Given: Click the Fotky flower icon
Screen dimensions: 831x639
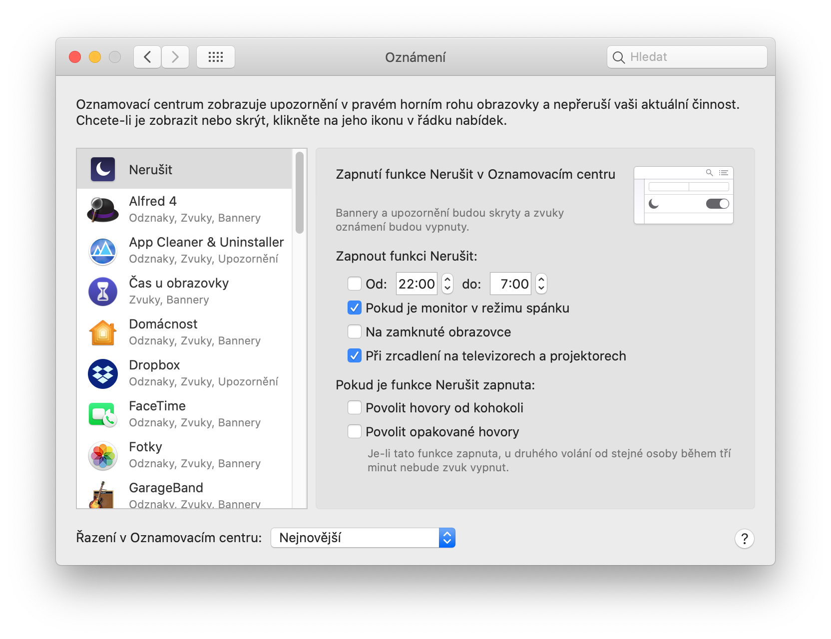Looking at the screenshot, I should (x=103, y=456).
